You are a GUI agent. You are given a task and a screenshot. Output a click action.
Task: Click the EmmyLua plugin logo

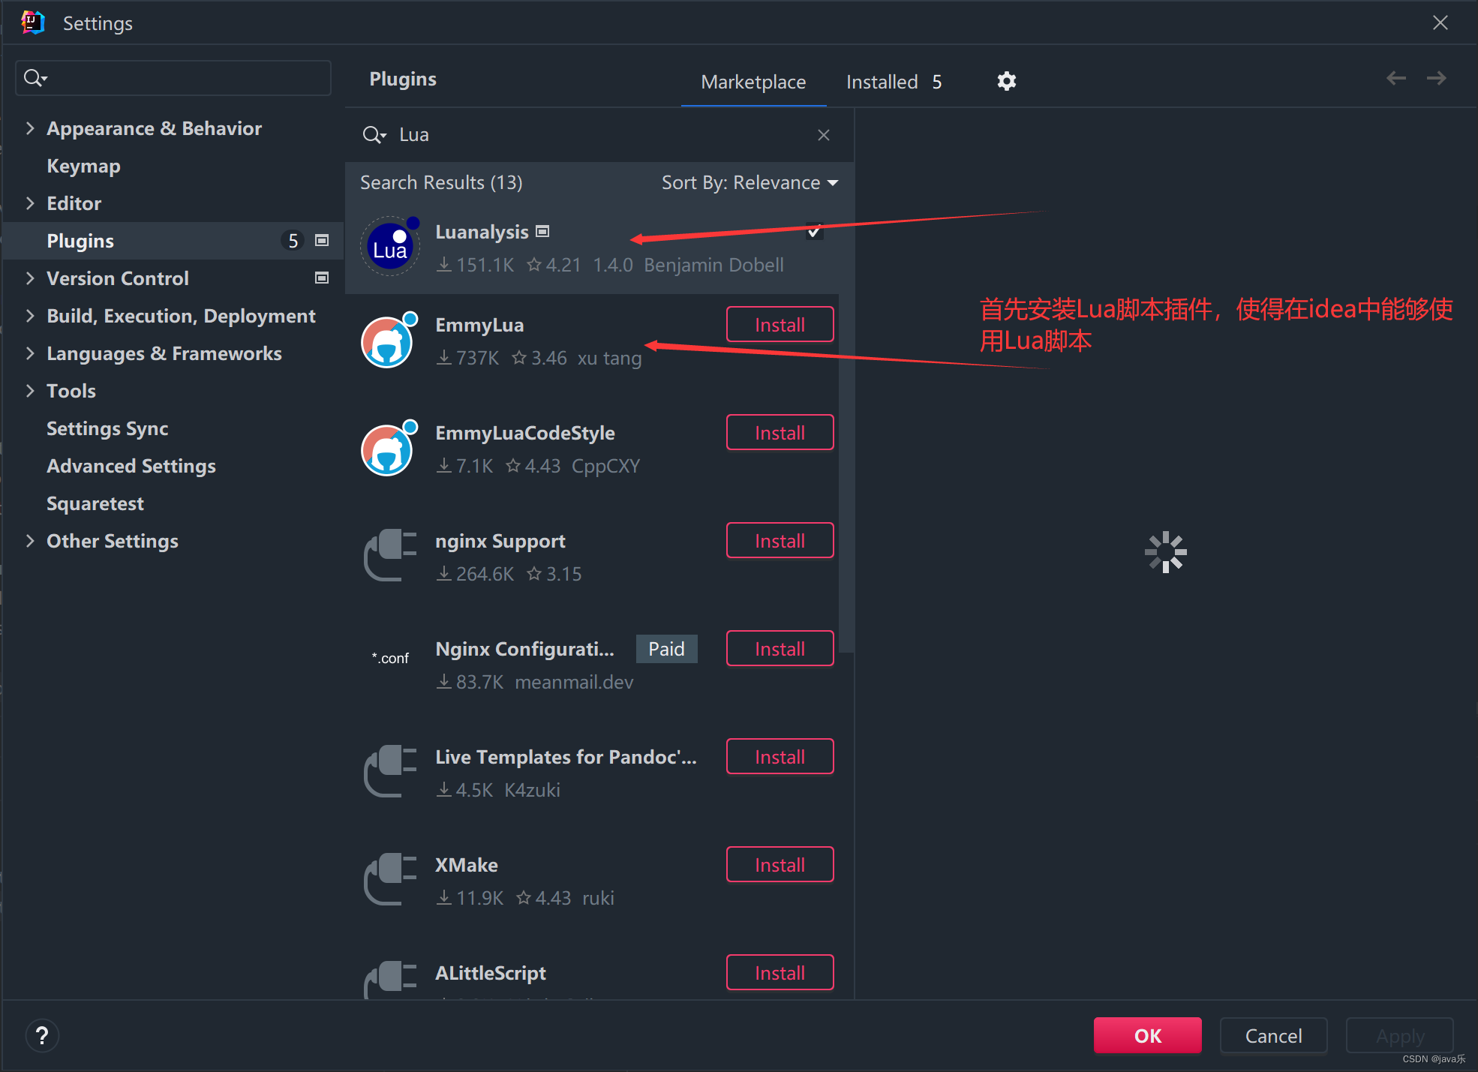tap(388, 341)
